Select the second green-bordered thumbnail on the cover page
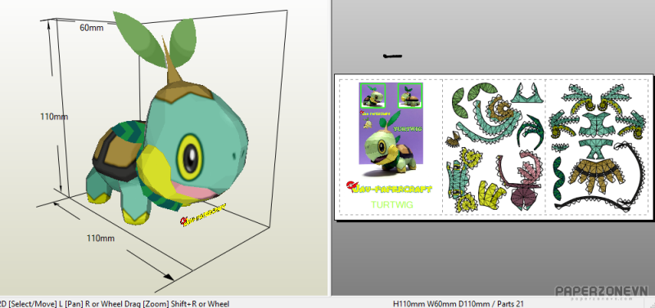This screenshot has width=655, height=308. pyautogui.click(x=410, y=96)
